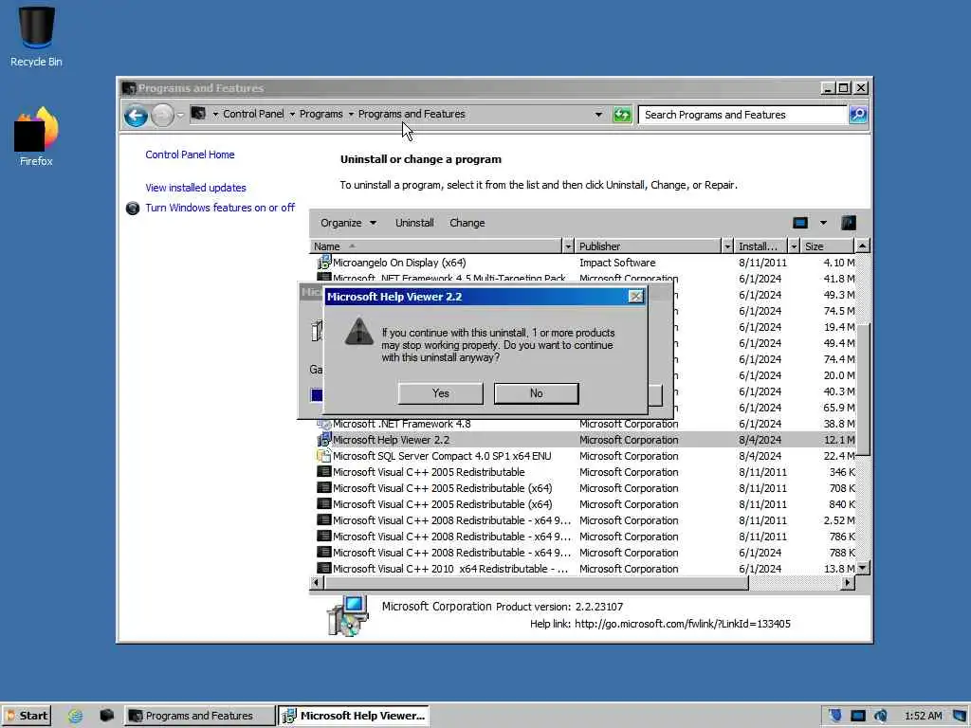Viewport: 971px width, 728px height.
Task: Click the horizontal scrollbar left arrow
Action: (x=317, y=583)
